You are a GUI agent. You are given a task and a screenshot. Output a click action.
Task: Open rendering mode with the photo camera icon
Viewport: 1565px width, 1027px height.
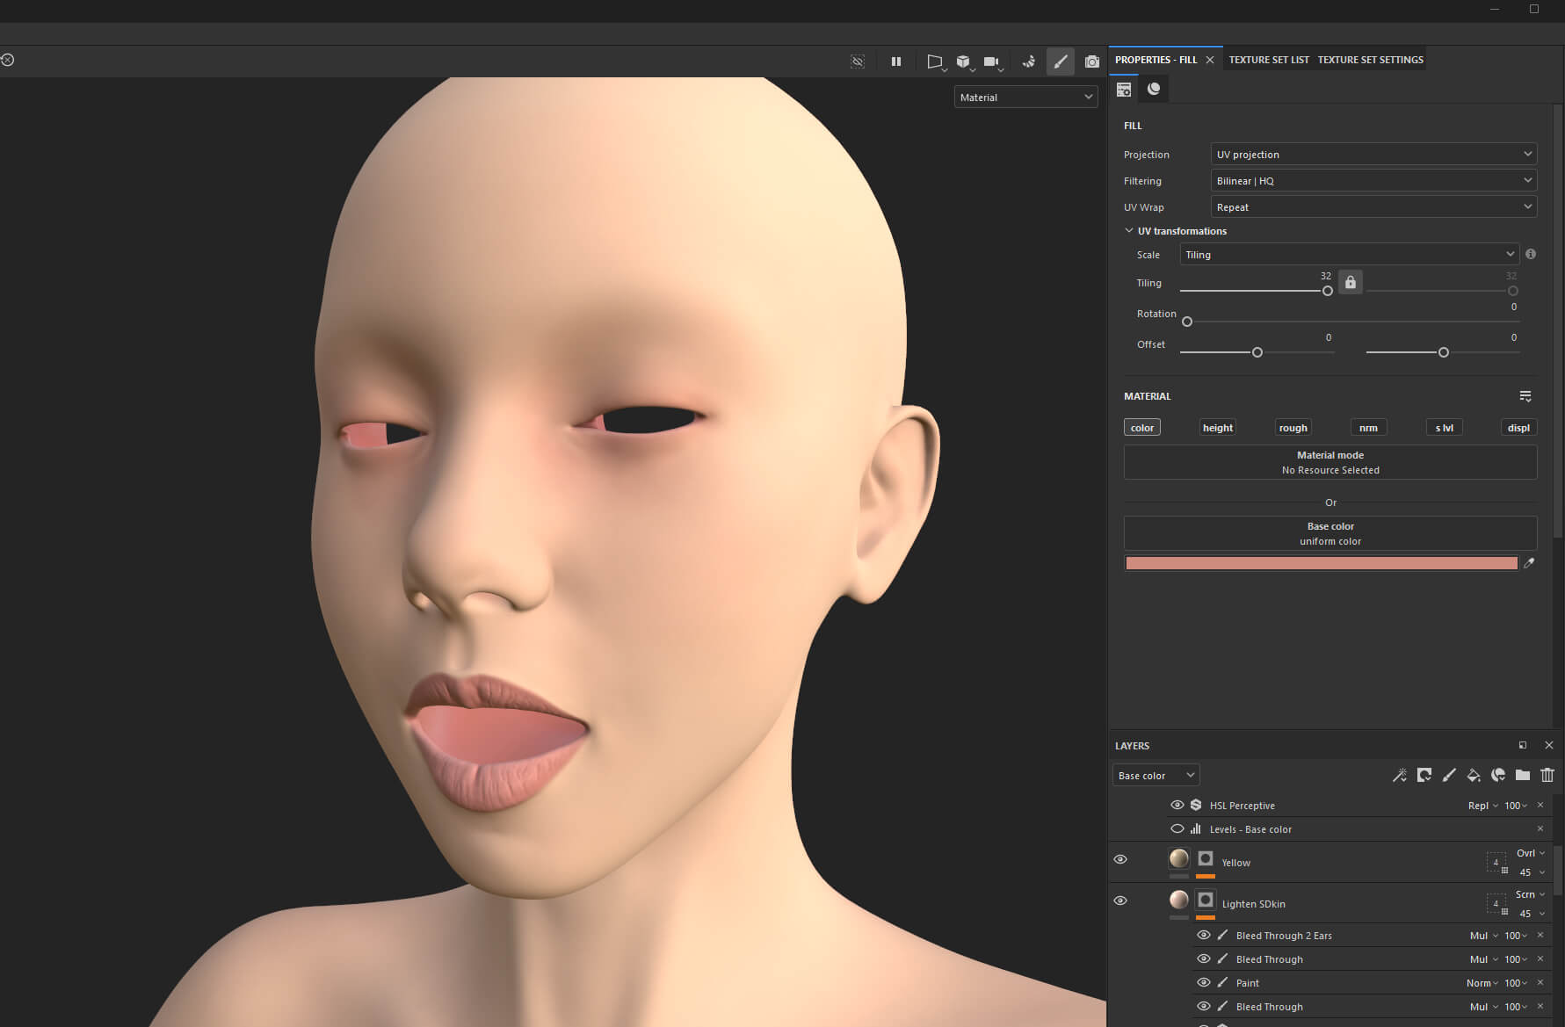[1092, 61]
